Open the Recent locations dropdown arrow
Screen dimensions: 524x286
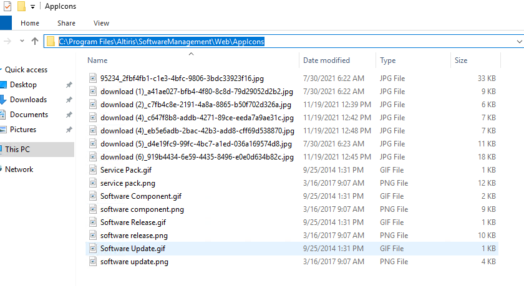tap(22, 41)
